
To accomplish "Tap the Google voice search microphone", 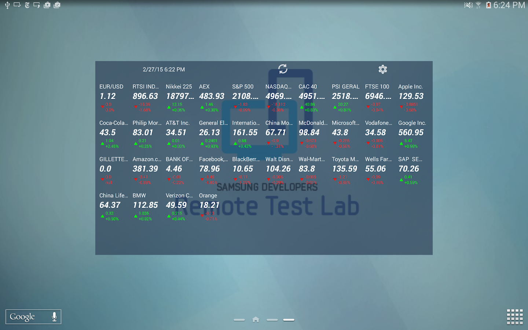I will pos(54,317).
